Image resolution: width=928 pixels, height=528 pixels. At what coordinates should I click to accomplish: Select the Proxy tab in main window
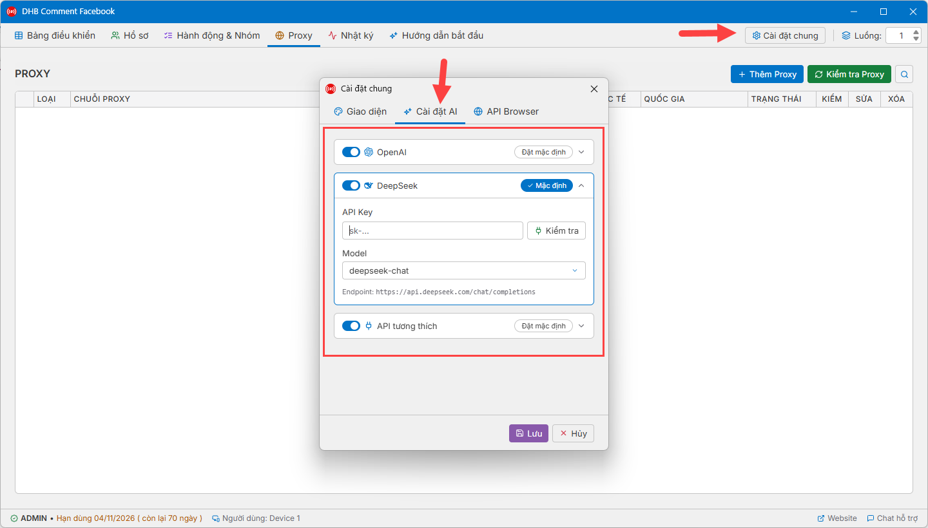[294, 35]
